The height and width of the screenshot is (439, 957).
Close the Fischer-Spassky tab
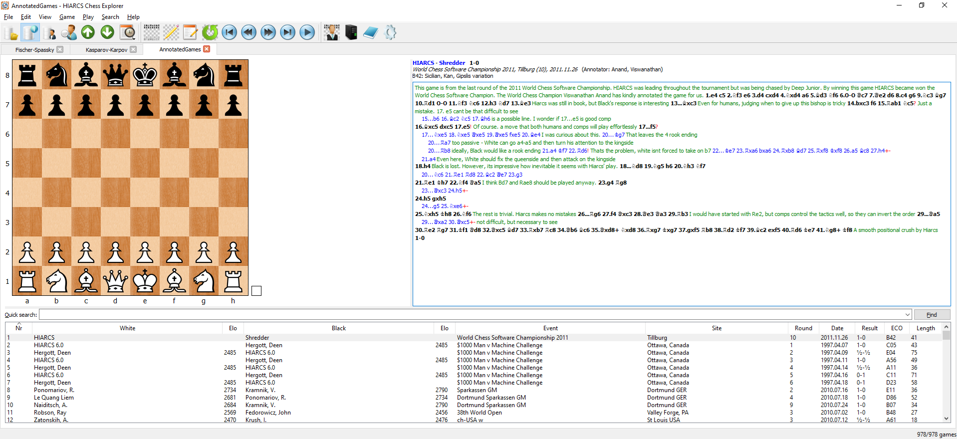60,49
